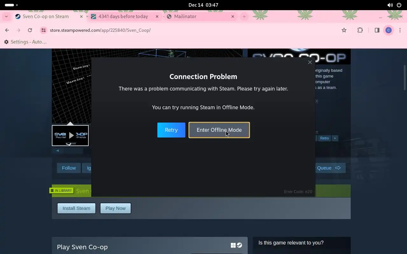Click the page vertical scrollbar

[405, 78]
